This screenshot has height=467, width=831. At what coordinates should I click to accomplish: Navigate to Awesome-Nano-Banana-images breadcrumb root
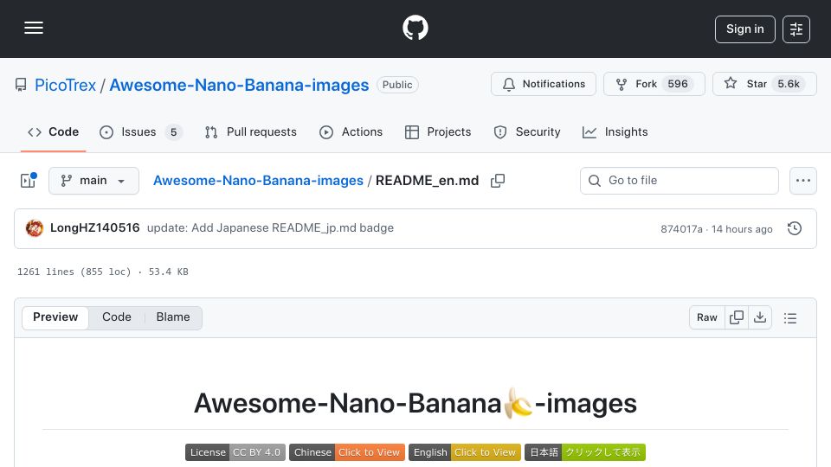click(x=258, y=181)
